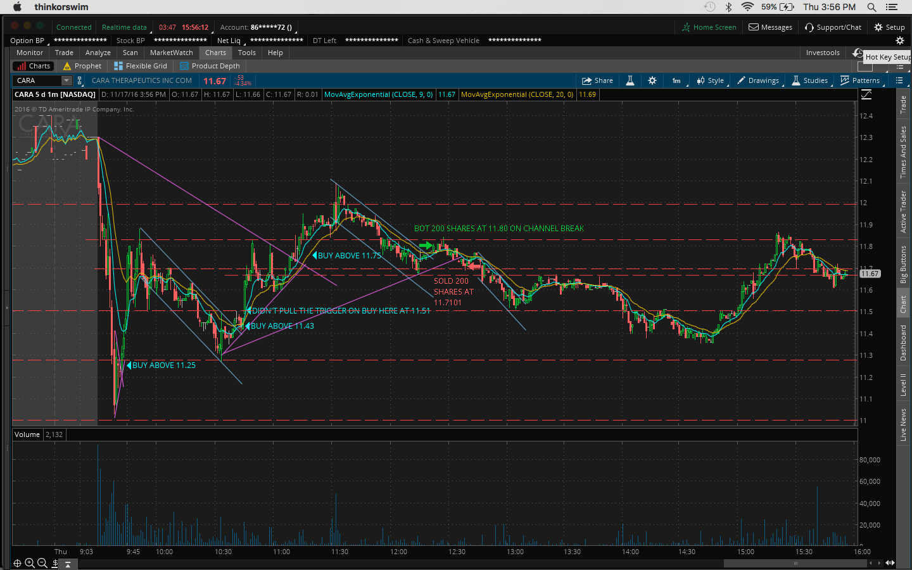Open the Option BP dropdown
This screenshot has height=570, width=912.
pyautogui.click(x=29, y=41)
